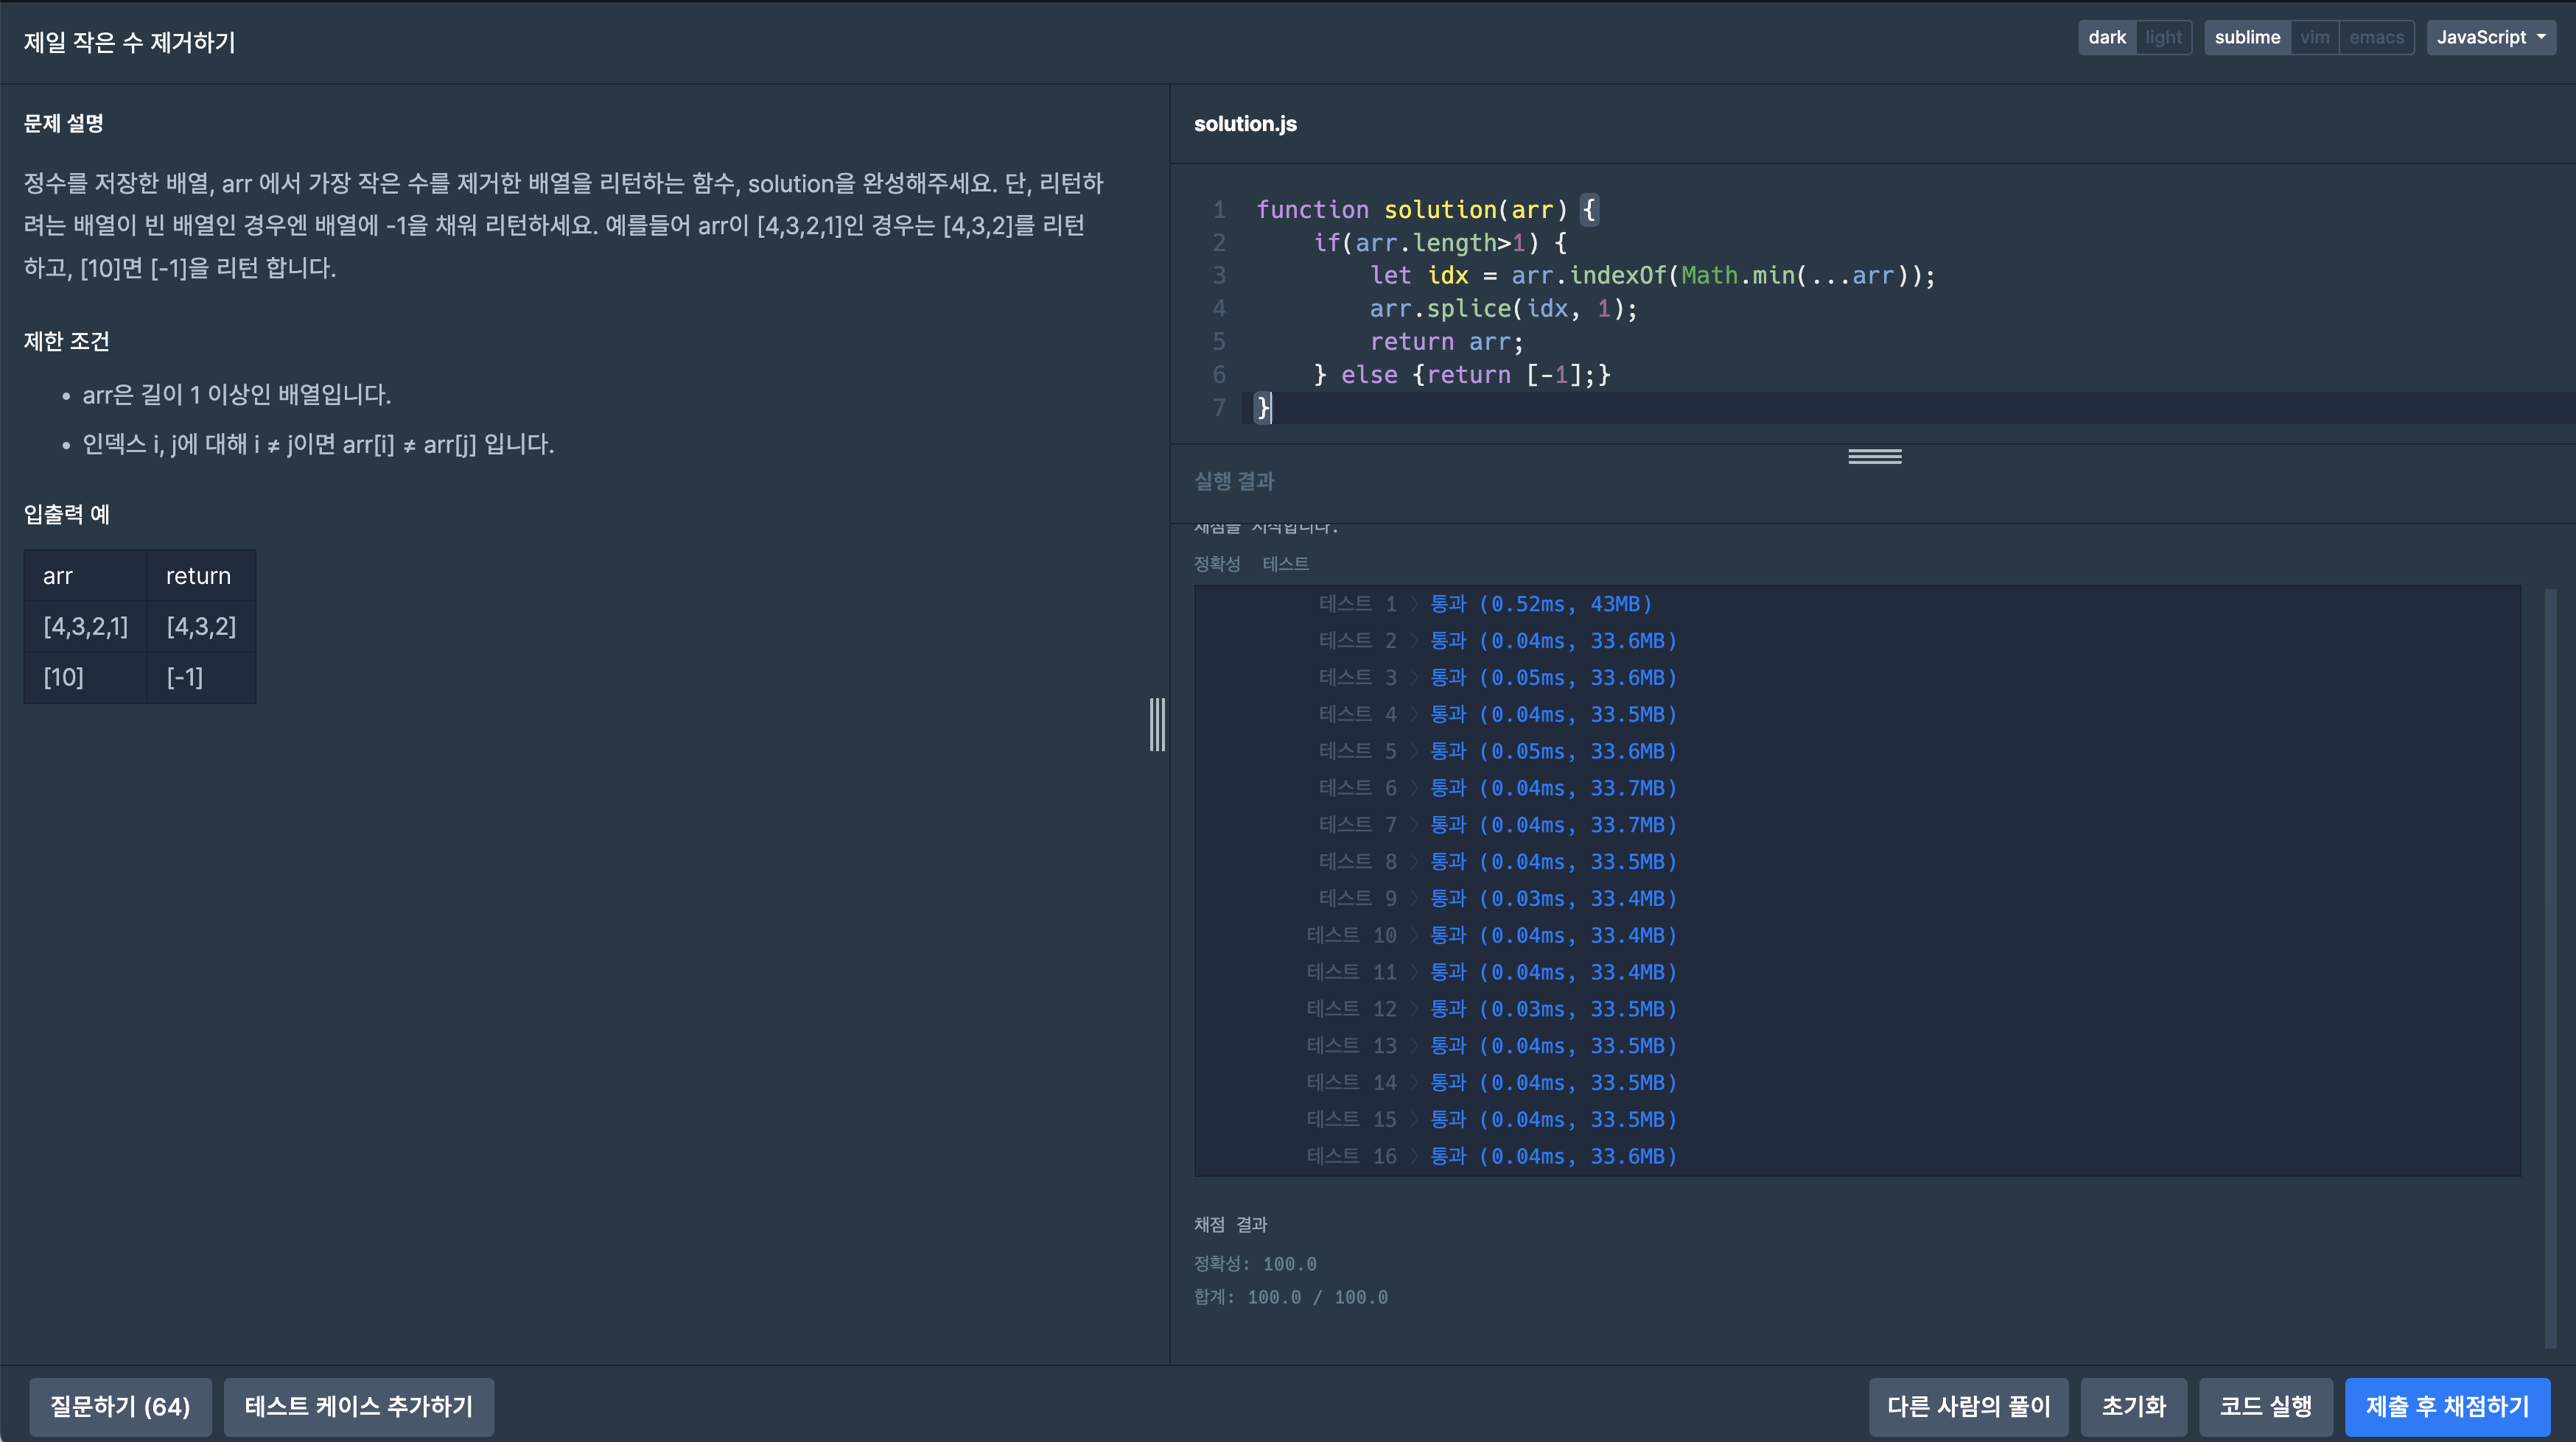This screenshot has height=1442, width=2576.
Task: Click constraint arr은 길이 1 이상인 배열입니다
Action: 236,395
